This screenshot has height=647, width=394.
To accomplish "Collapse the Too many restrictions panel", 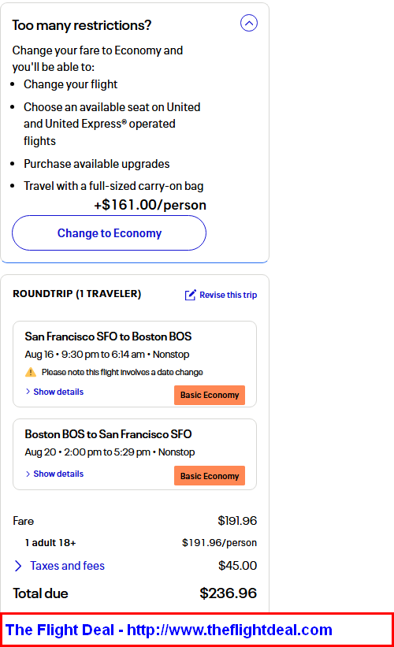I will [x=249, y=23].
